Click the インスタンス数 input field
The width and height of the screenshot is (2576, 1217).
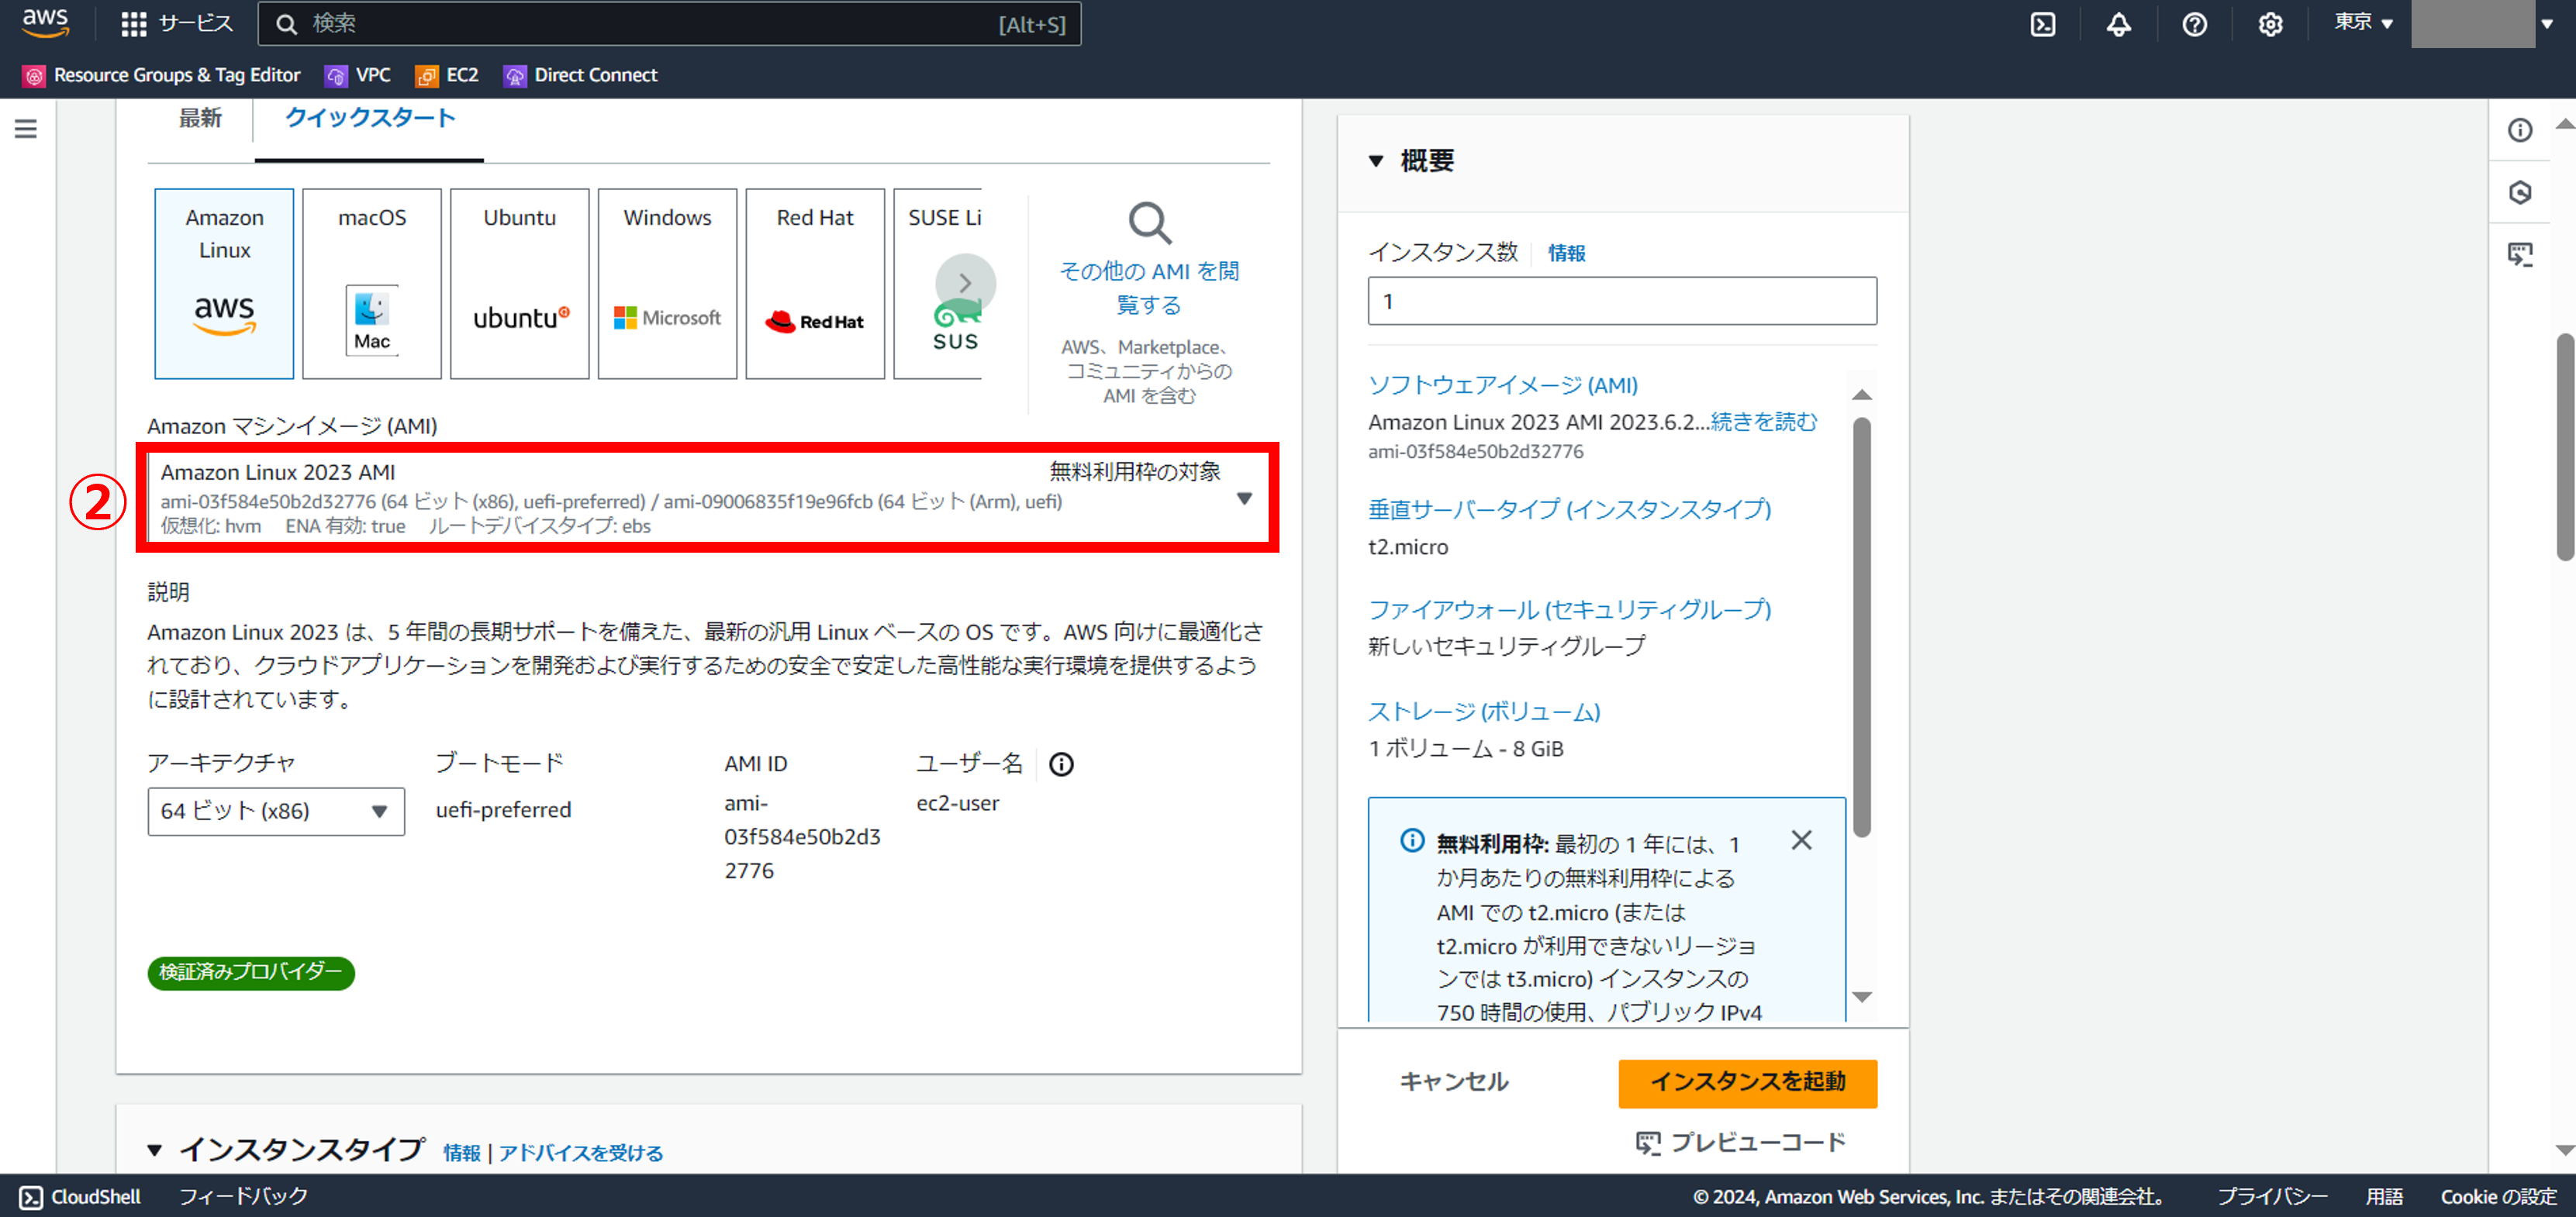[x=1622, y=301]
